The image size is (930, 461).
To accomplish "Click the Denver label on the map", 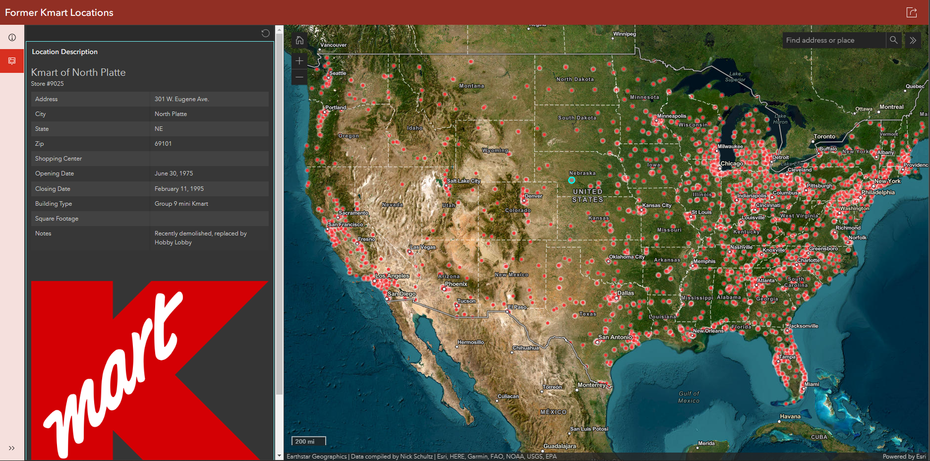I will (x=533, y=196).
